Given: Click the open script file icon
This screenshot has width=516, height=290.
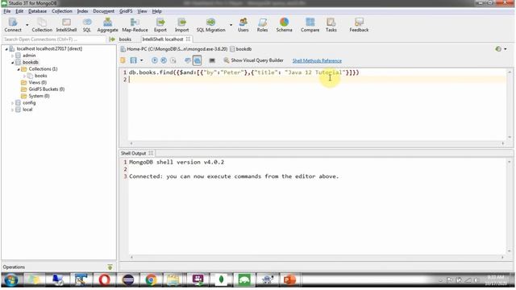Looking at the screenshot, I should point(123,60).
